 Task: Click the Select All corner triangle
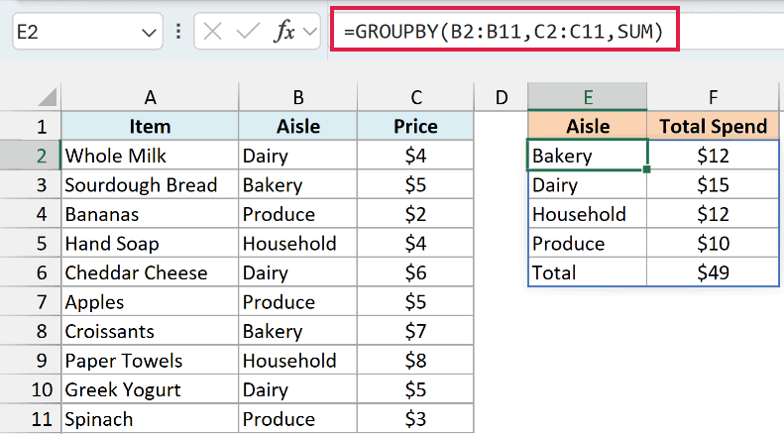click(48, 97)
